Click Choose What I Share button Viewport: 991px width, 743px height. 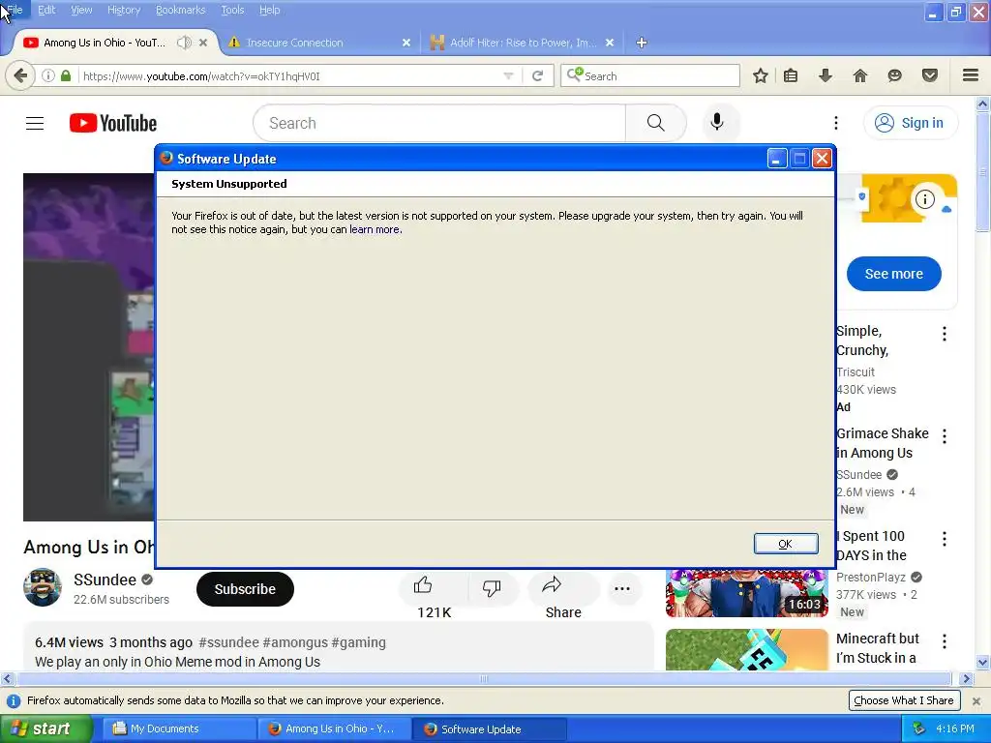coord(904,700)
